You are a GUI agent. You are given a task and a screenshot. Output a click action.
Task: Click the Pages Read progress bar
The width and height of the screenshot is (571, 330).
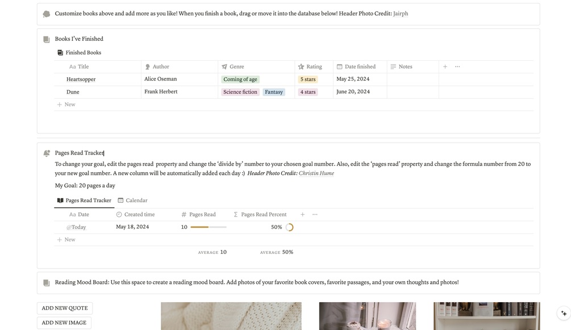pyautogui.click(x=208, y=227)
